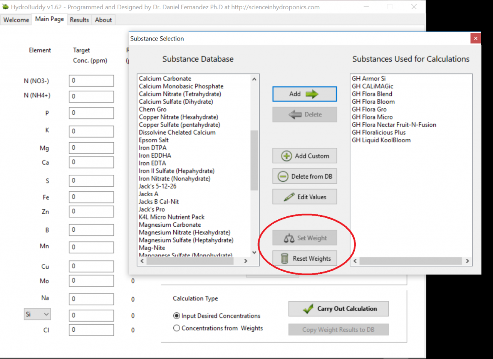Select Iron EDTA in the database list
This screenshot has width=493, height=359.
coord(152,163)
